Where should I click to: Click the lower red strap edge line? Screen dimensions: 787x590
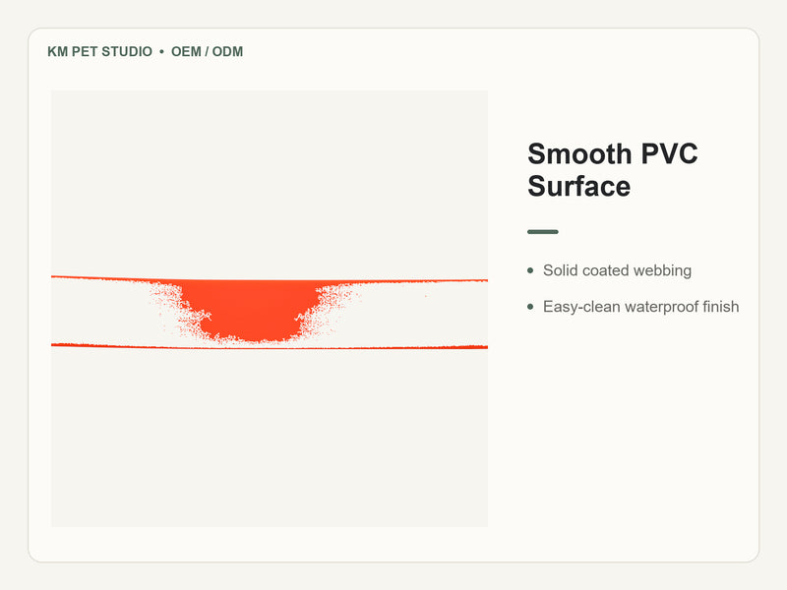(270, 346)
